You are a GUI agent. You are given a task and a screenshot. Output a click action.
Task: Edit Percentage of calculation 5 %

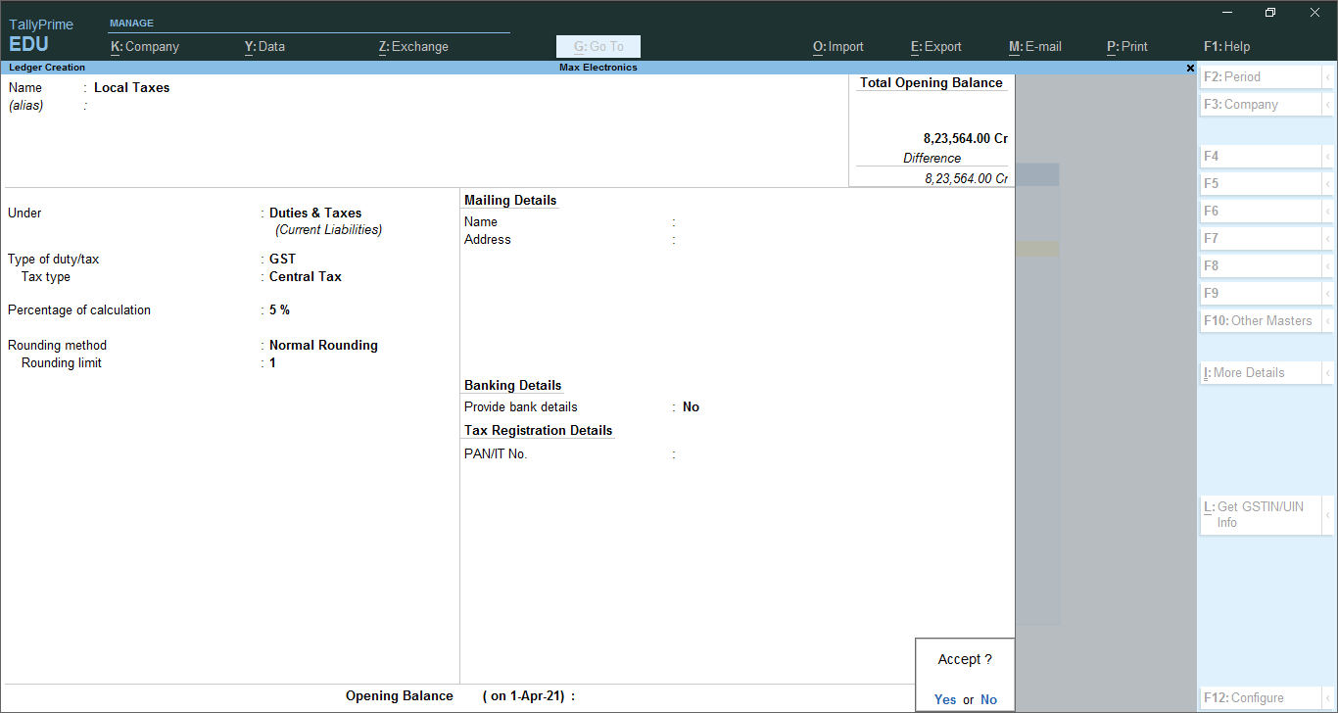click(279, 309)
